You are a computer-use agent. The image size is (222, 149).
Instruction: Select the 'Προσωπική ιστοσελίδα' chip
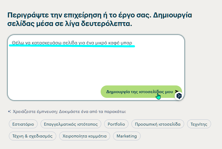[x=158, y=124]
